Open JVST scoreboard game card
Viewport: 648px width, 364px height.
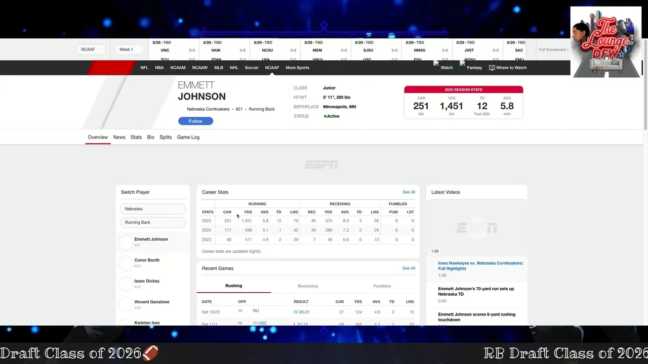tap(477, 50)
